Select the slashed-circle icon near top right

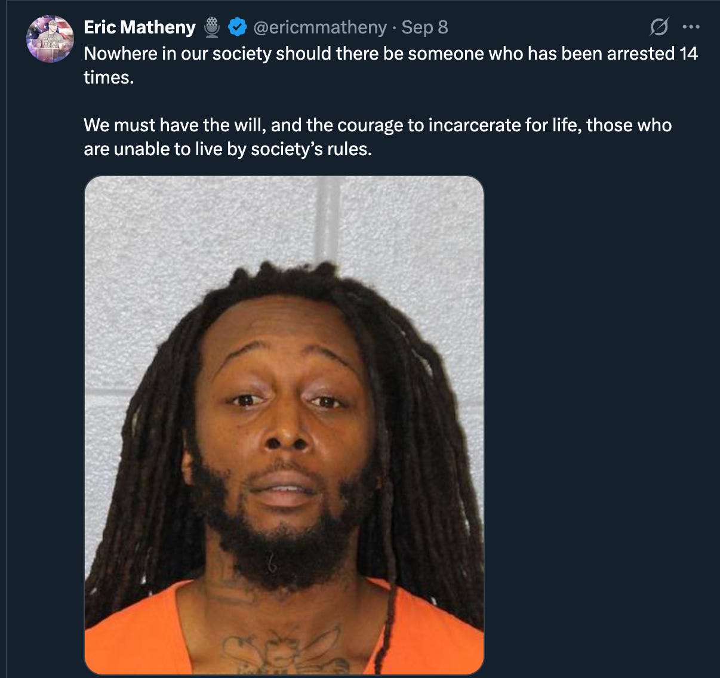point(659,27)
